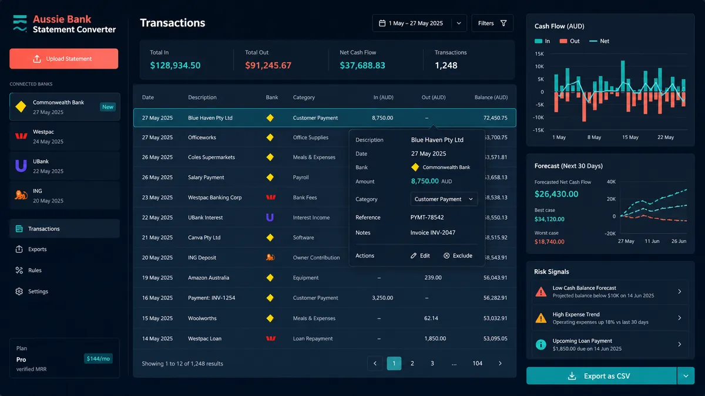This screenshot has height=396, width=705.
Task: Click Exclude in the transaction popup
Action: click(x=458, y=256)
